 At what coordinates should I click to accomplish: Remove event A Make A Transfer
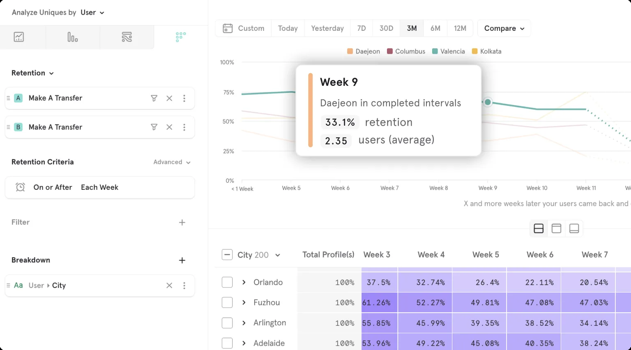click(169, 98)
